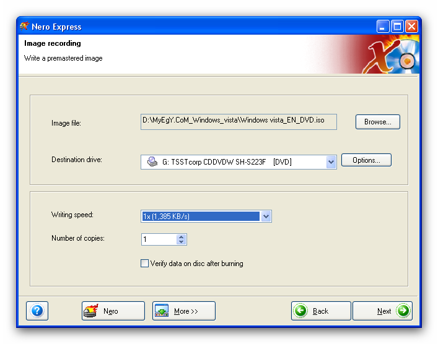The image size is (438, 344).
Task: Proceed with the Next button
Action: (x=382, y=311)
